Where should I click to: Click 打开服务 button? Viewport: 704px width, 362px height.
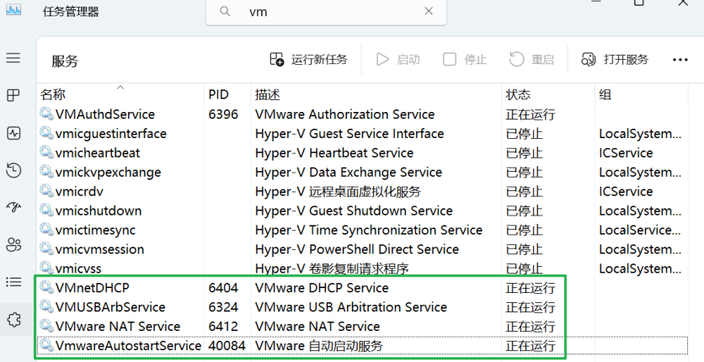[x=615, y=59]
